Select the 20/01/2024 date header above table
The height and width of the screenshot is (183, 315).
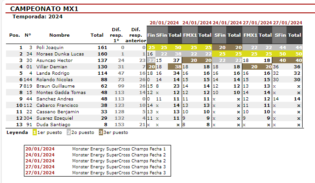tap(164, 23)
